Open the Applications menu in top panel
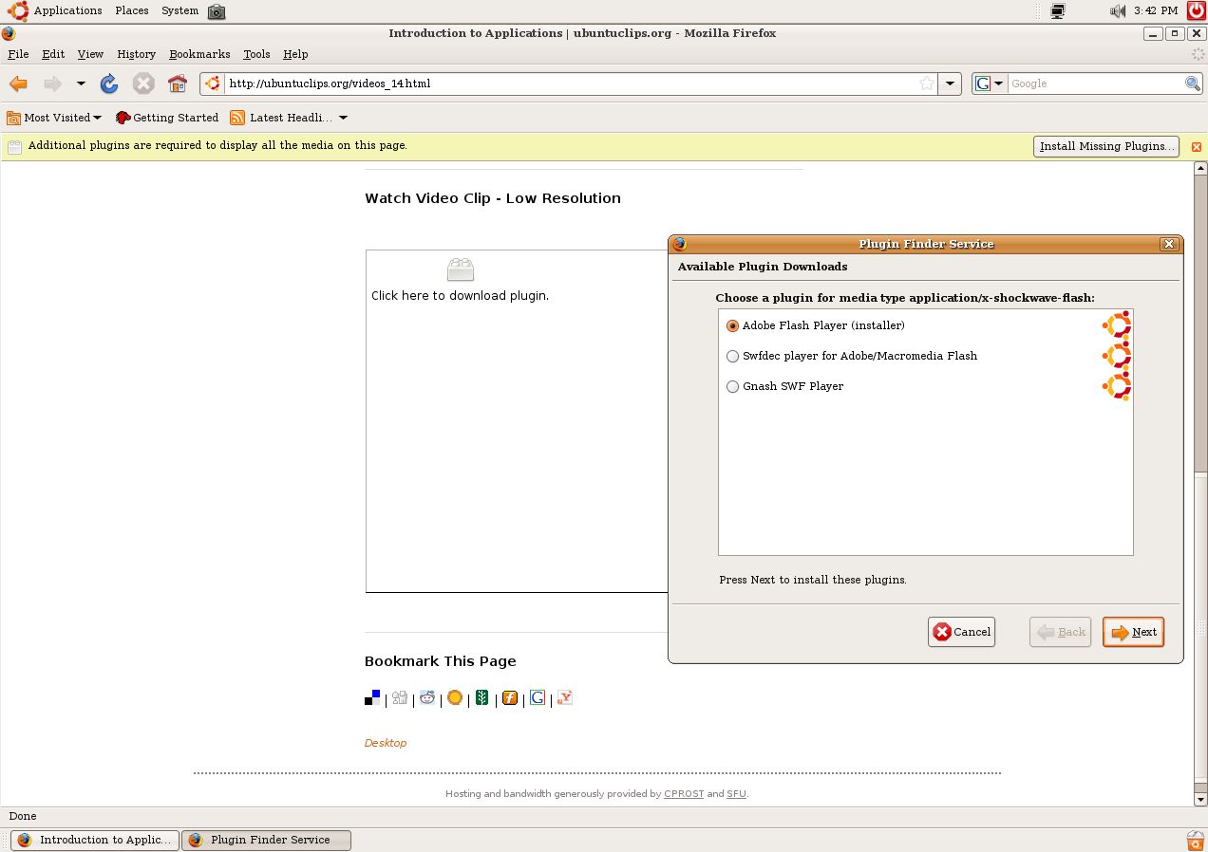 click(x=67, y=11)
